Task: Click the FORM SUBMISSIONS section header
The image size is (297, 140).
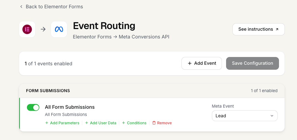Action: tap(48, 91)
